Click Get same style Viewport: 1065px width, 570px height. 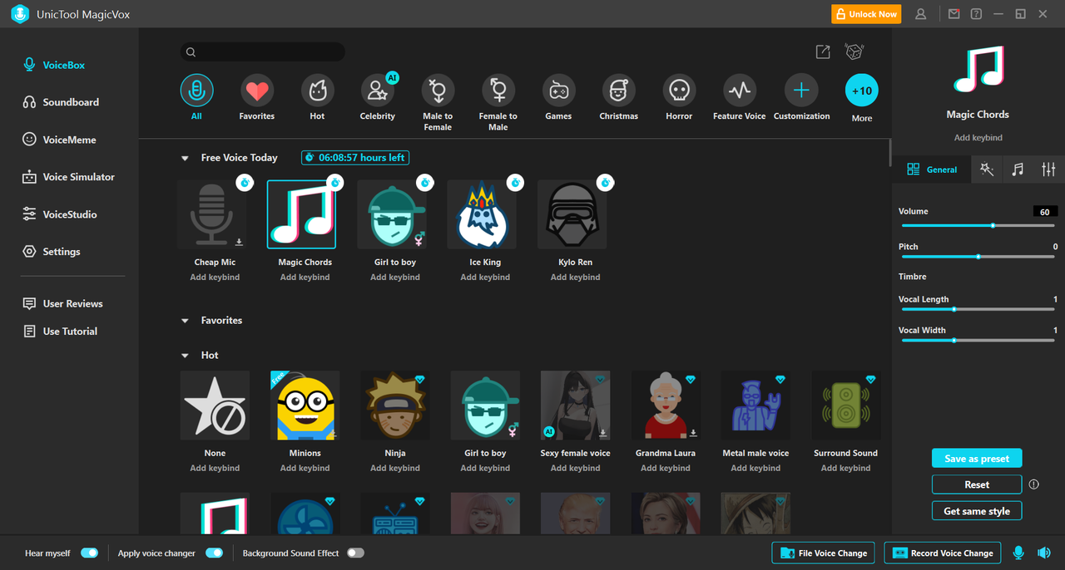coord(977,512)
